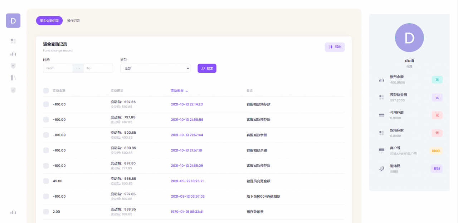Check the row checkbox for amount 45.00
Image resolution: width=458 pixels, height=223 pixels.
tap(46, 181)
